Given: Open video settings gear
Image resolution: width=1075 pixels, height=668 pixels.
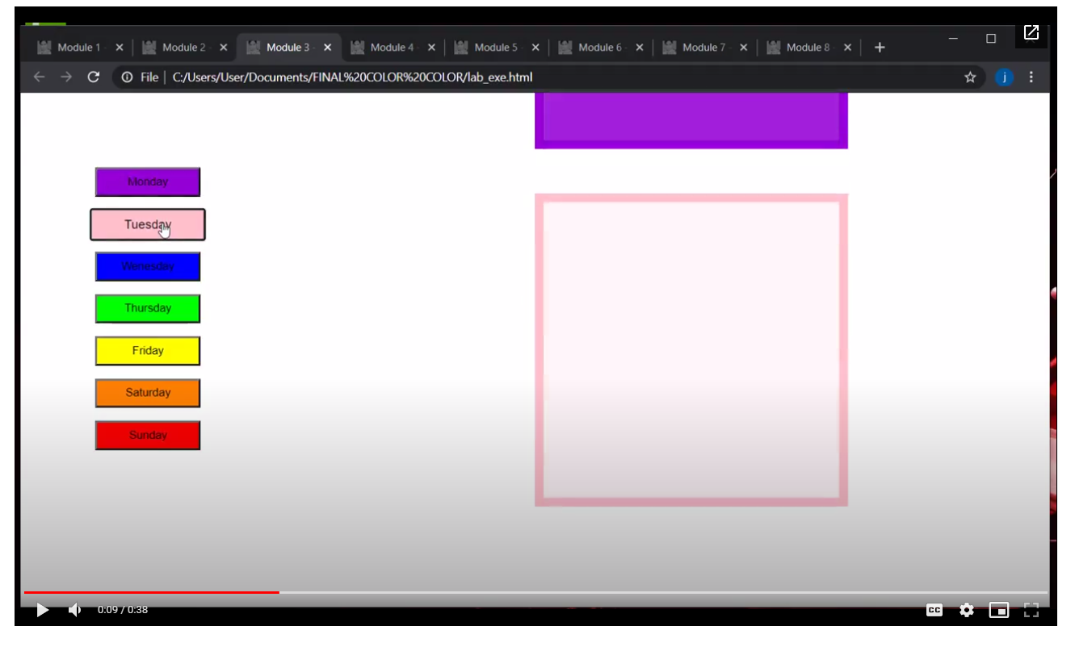Looking at the screenshot, I should [967, 611].
